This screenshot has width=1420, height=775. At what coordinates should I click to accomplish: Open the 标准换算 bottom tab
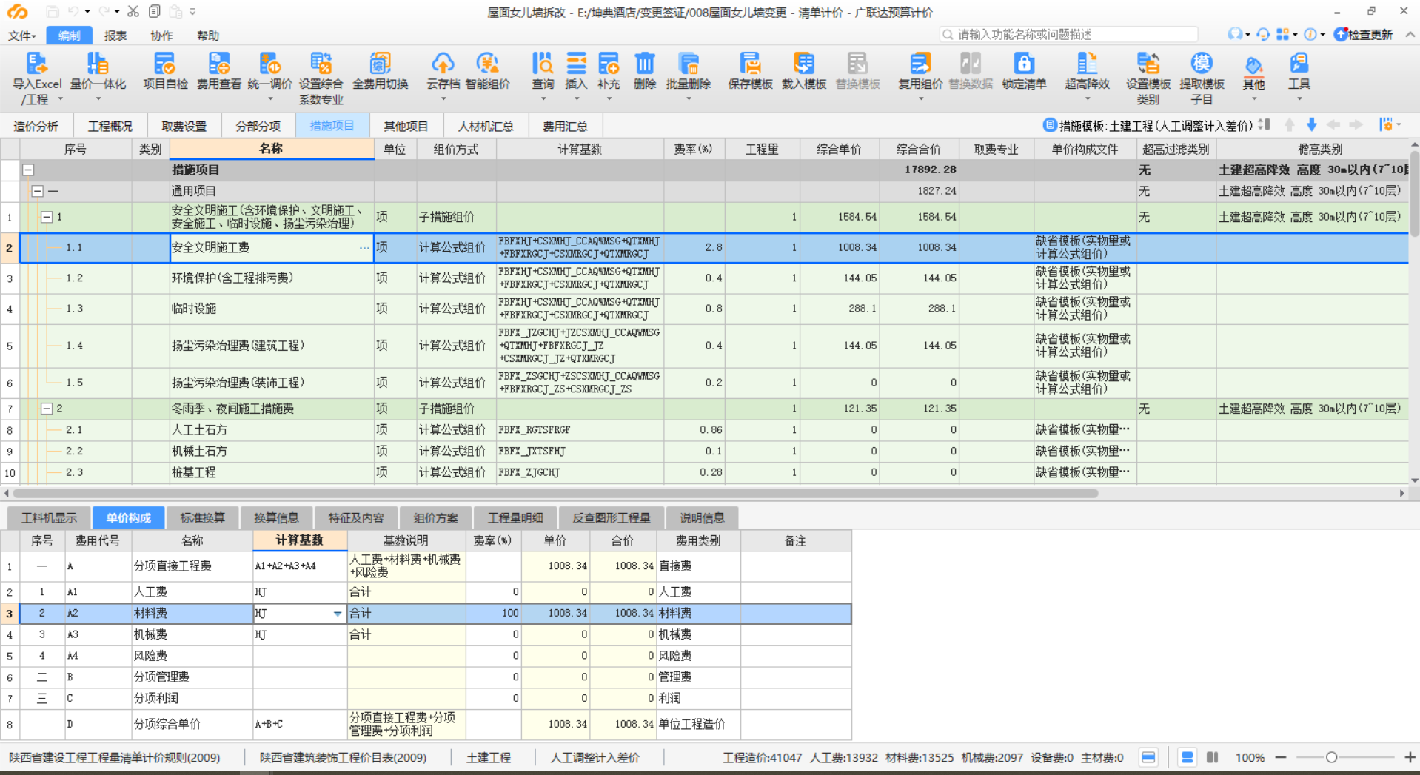203,517
